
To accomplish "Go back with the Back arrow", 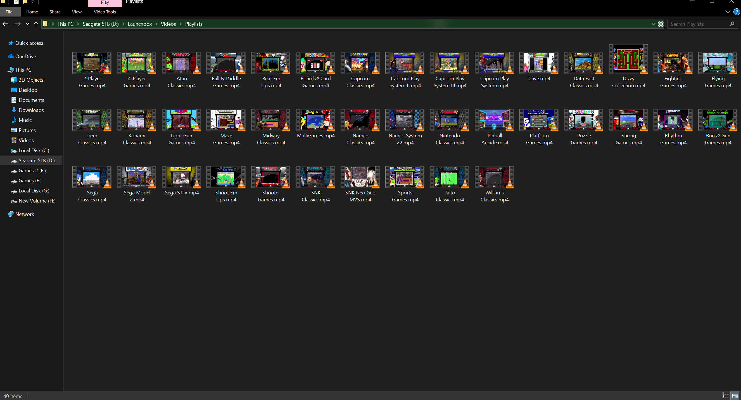I will (5, 24).
